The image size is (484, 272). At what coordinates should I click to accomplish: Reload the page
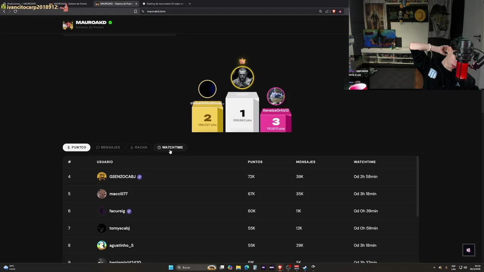[x=16, y=11]
